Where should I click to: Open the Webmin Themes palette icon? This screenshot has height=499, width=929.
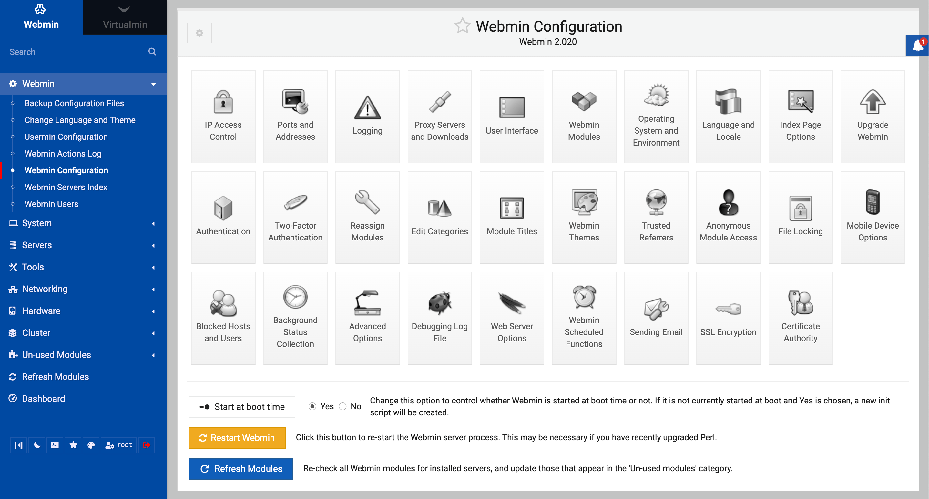tap(584, 203)
